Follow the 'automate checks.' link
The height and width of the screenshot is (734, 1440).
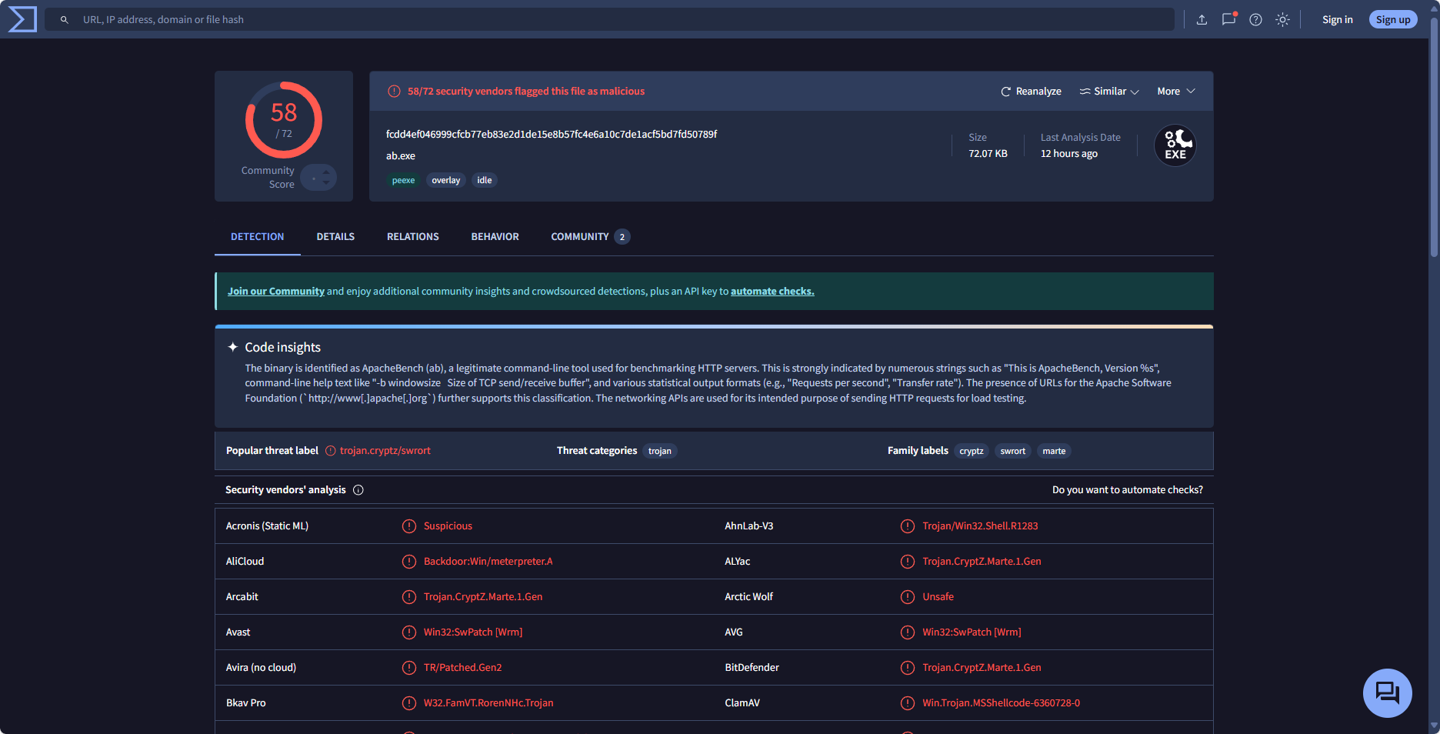coord(772,292)
